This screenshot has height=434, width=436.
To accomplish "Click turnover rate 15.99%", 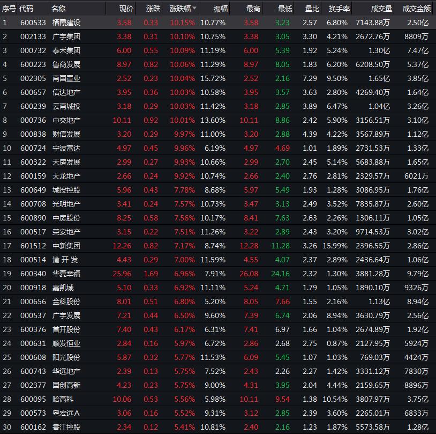I will 335,245.
